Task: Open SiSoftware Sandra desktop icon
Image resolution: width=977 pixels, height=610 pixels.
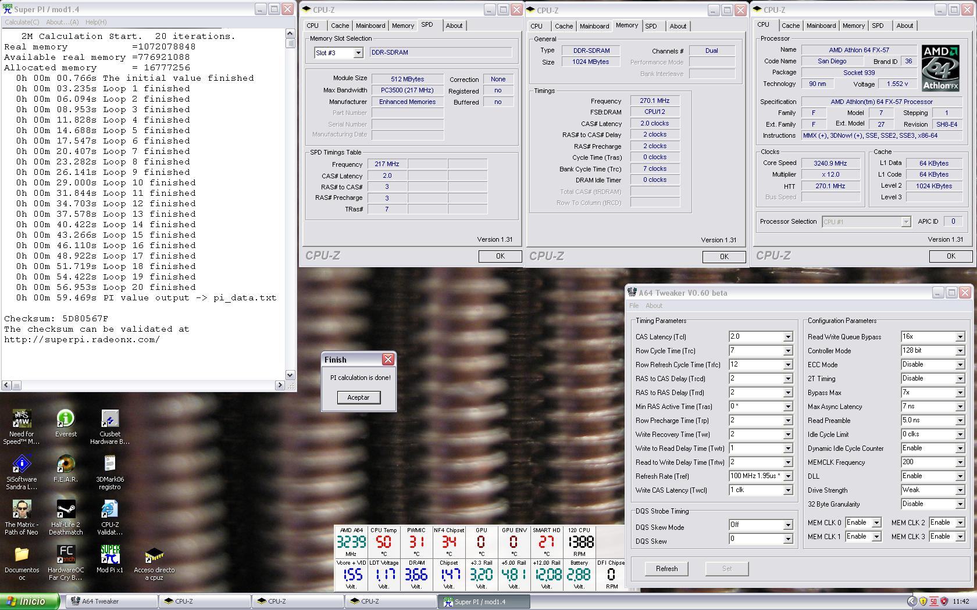Action: 22,465
